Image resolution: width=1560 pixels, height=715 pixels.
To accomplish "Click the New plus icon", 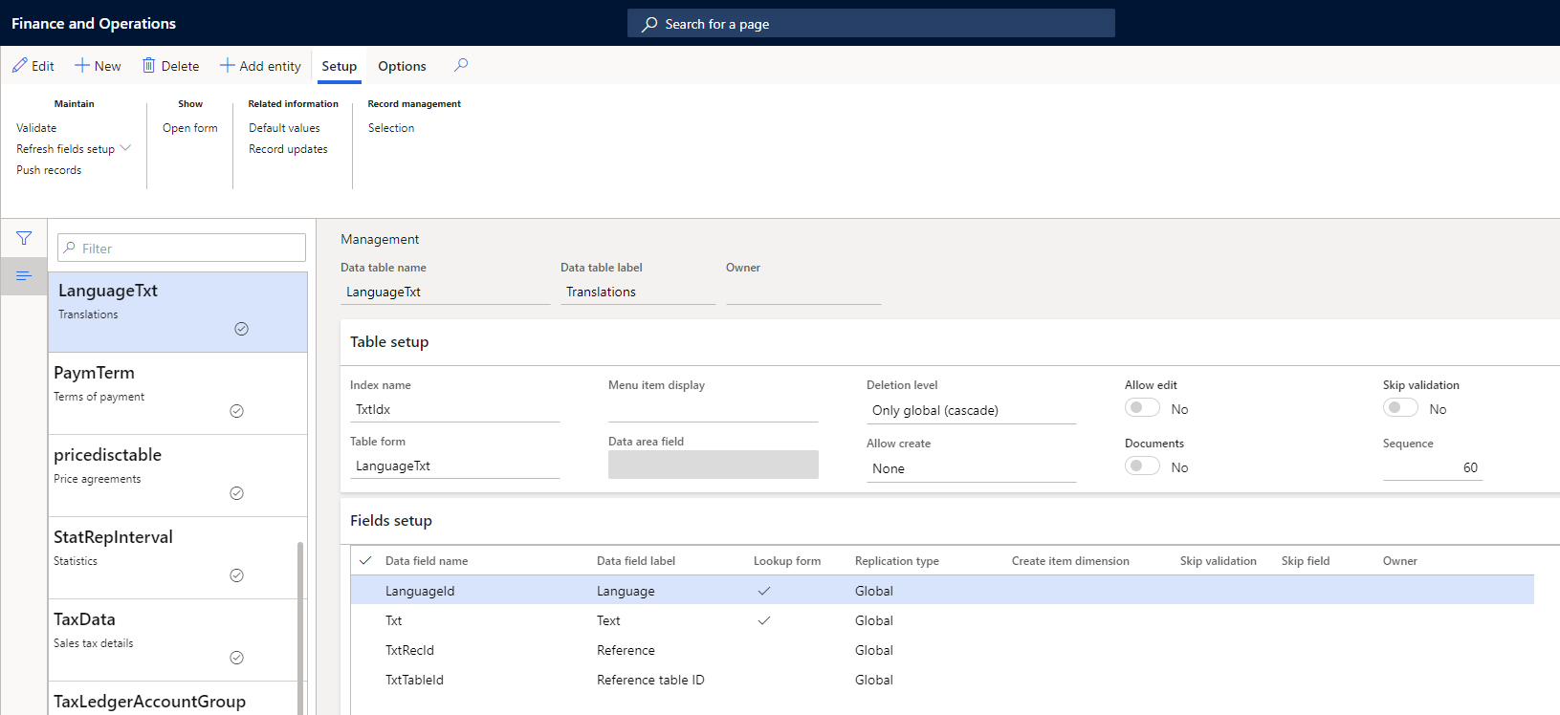I will pyautogui.click(x=82, y=65).
